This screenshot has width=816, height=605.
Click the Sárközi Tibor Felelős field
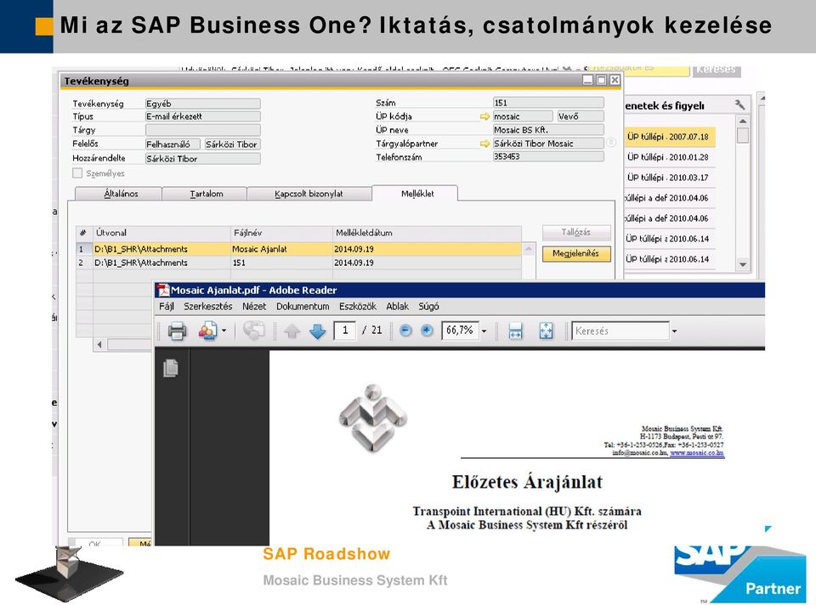(232, 144)
